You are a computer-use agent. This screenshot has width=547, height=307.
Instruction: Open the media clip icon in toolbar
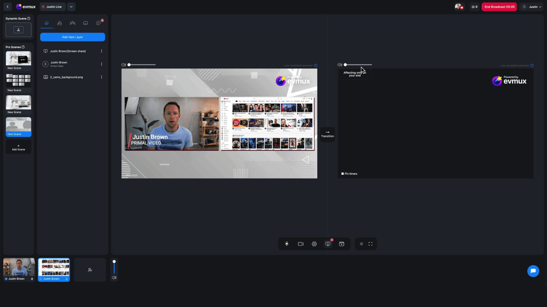click(341, 244)
